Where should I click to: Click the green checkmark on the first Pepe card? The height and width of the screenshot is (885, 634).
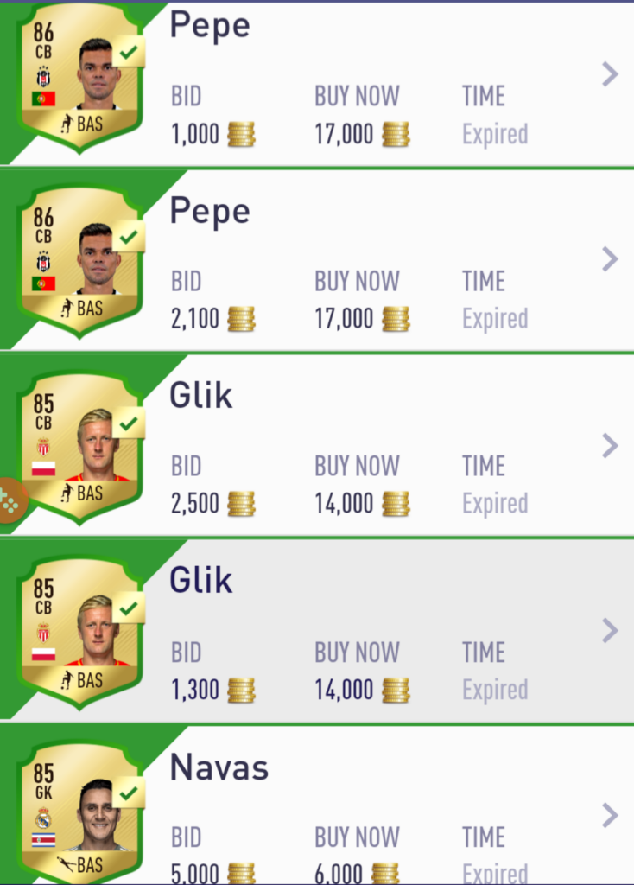[130, 52]
